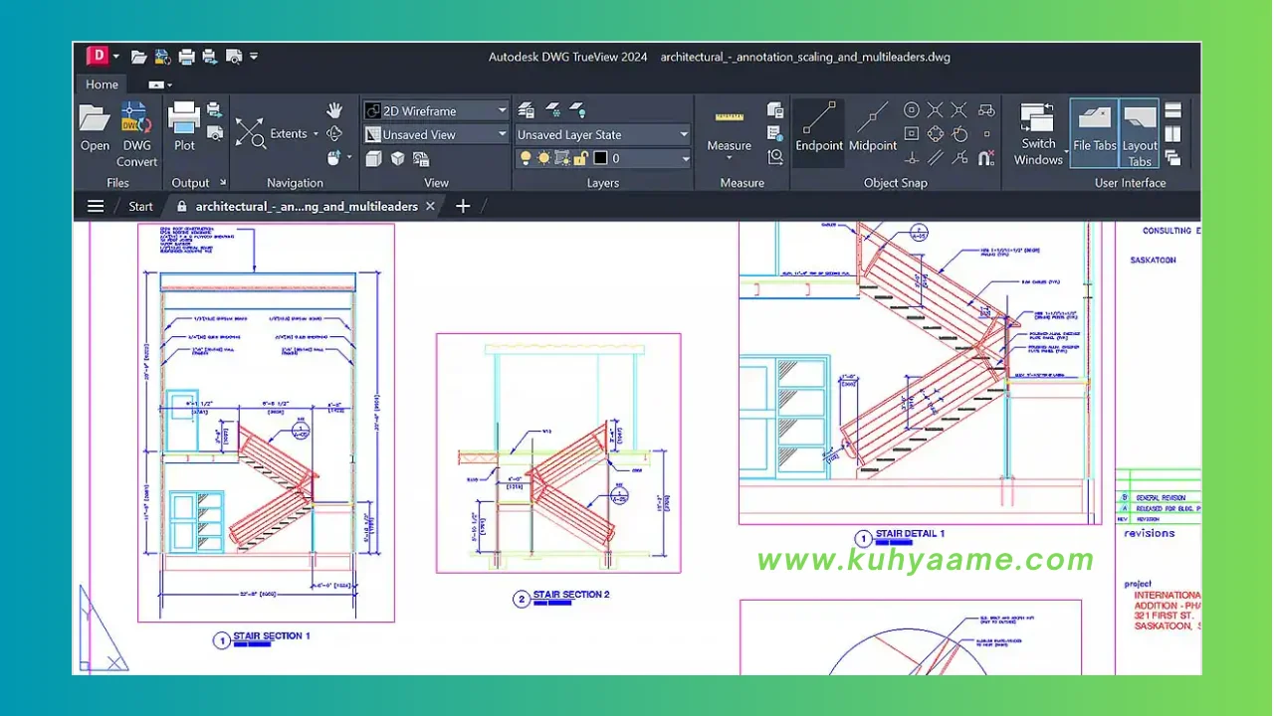Activate the Pan hand tool

(334, 109)
